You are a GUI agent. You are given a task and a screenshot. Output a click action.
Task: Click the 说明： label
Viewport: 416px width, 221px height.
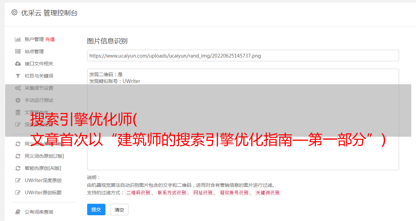tap(94, 177)
